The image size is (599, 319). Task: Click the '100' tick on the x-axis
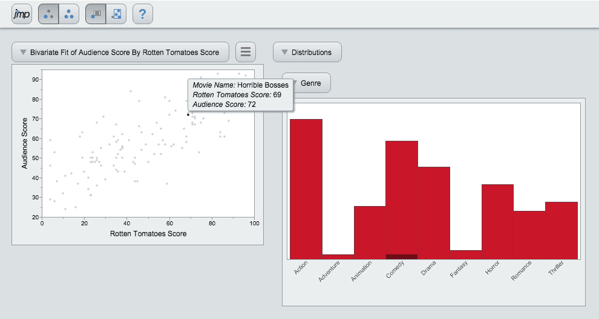254,223
